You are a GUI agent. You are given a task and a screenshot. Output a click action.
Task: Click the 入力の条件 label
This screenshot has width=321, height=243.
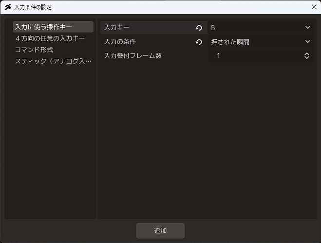coord(120,42)
